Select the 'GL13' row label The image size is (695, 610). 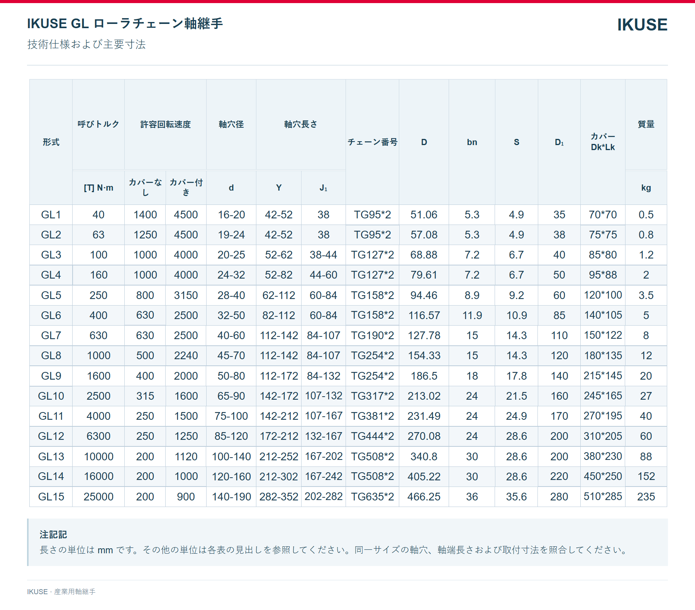click(x=51, y=457)
